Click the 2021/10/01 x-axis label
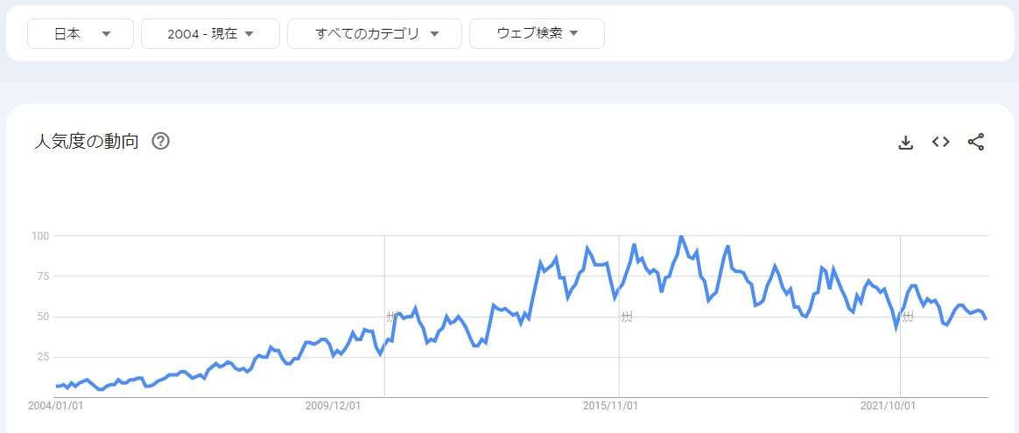The height and width of the screenshot is (433, 1019). 888,406
